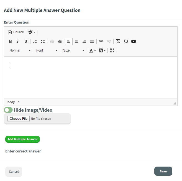
Task: Insert a numbered list
Action: [x=35, y=41]
